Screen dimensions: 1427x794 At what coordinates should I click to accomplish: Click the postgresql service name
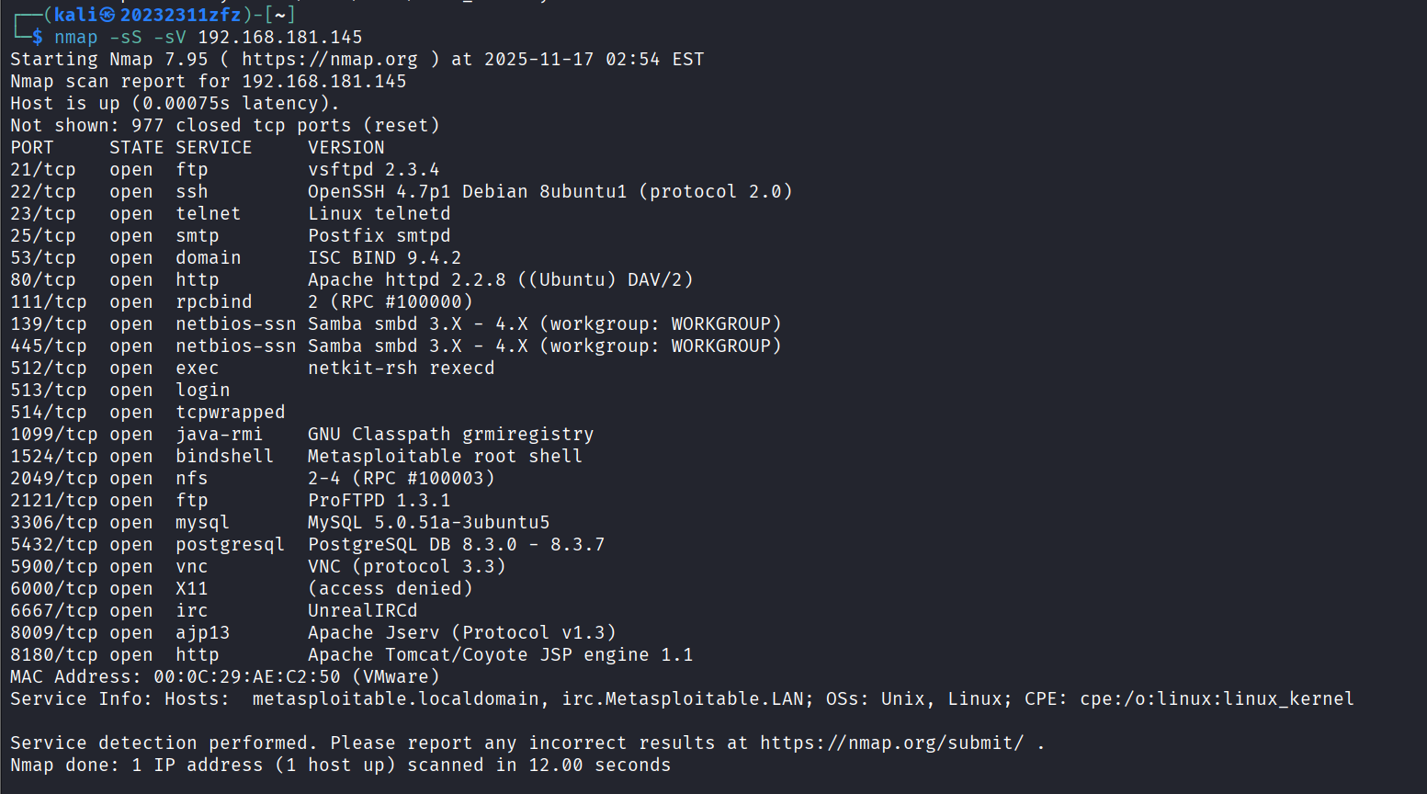click(x=230, y=545)
